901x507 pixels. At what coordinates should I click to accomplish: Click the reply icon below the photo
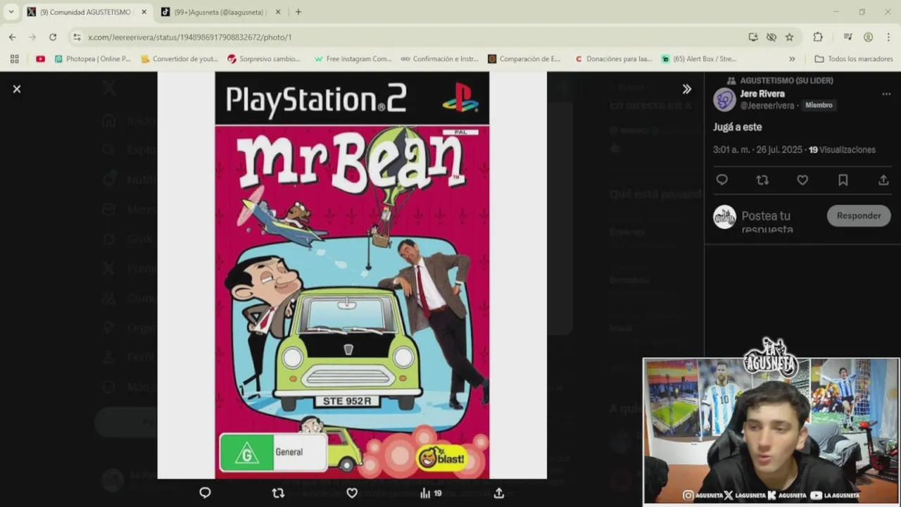click(205, 493)
